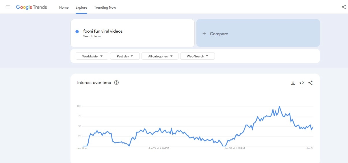Click the plus icon beside Compare

tap(204, 33)
